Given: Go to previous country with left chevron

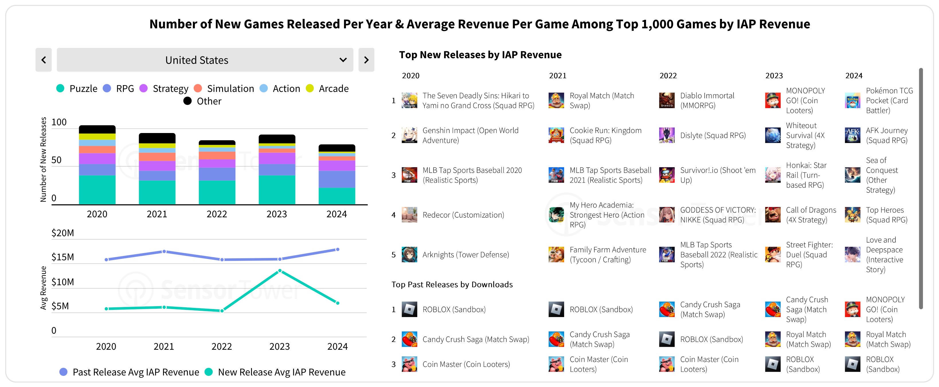Looking at the screenshot, I should [x=44, y=60].
